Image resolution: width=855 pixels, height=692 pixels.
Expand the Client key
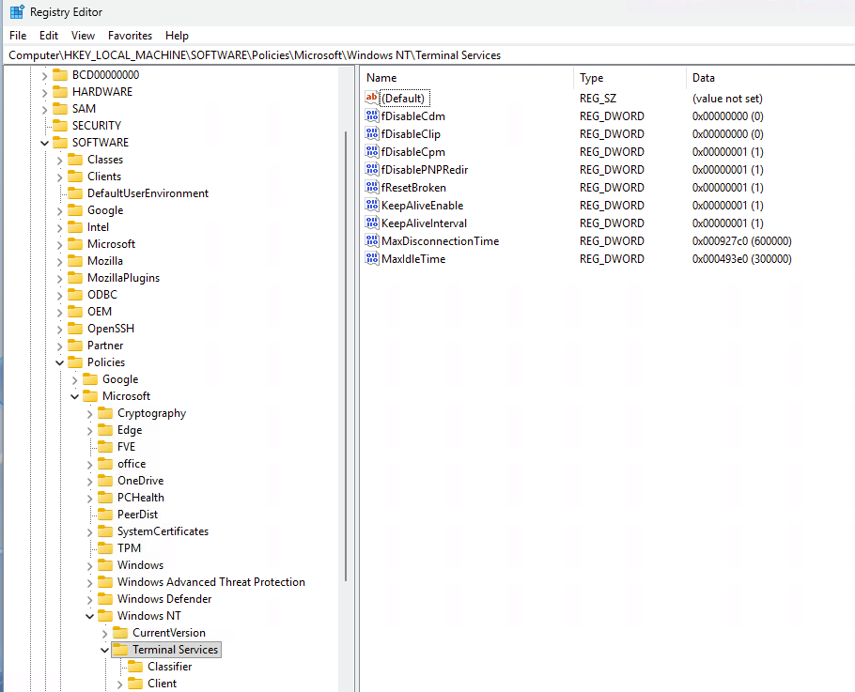coord(119,684)
